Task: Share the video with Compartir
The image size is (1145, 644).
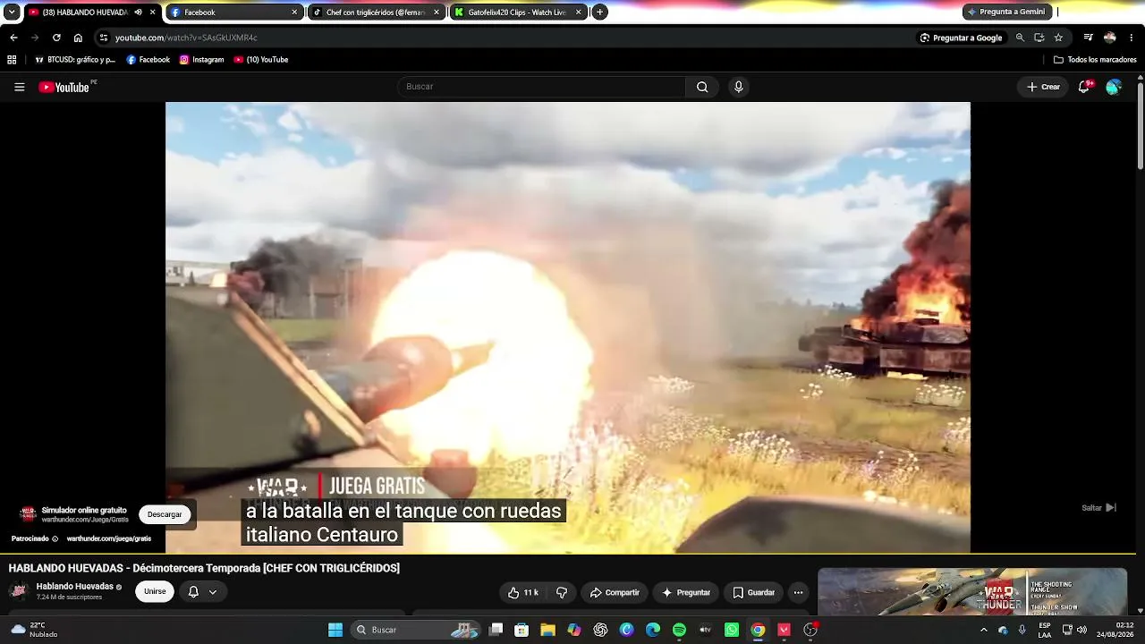Action: pyautogui.click(x=615, y=592)
